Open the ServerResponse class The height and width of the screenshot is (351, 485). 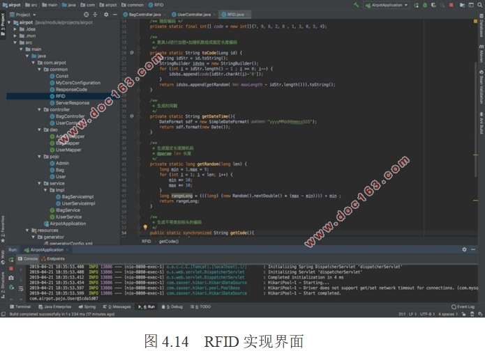point(70,103)
